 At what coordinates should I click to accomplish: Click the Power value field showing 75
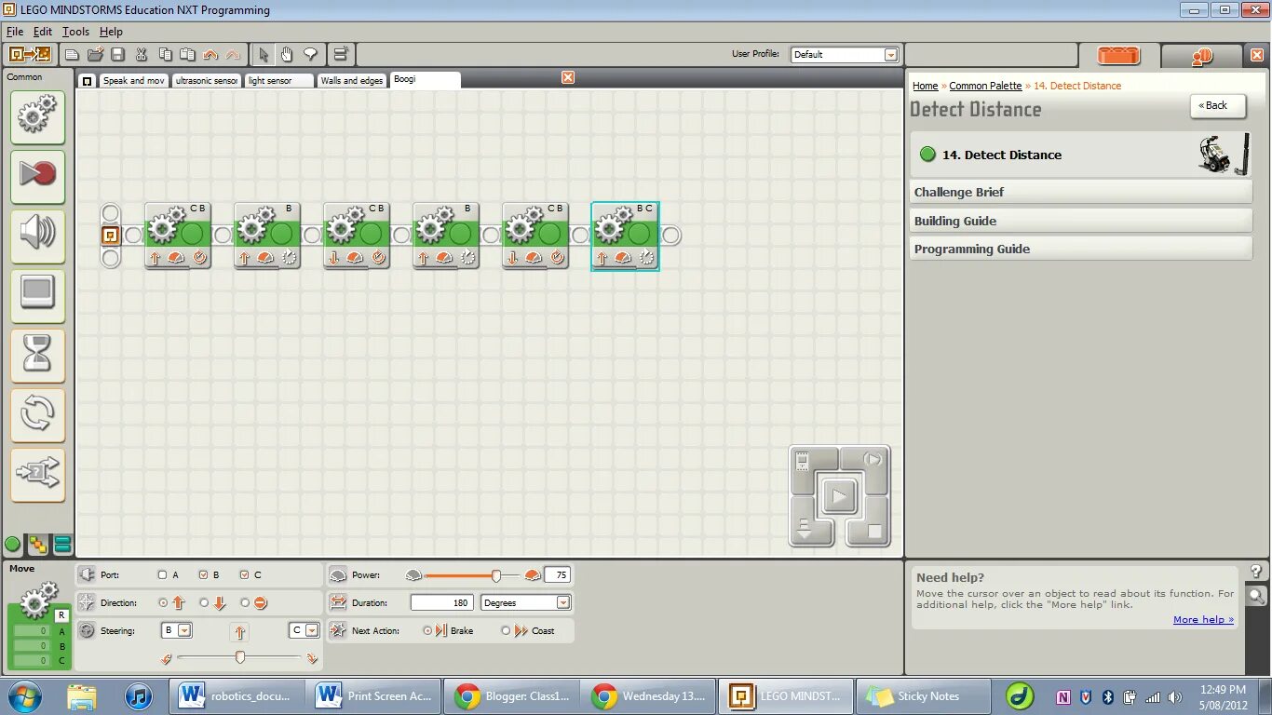(557, 575)
